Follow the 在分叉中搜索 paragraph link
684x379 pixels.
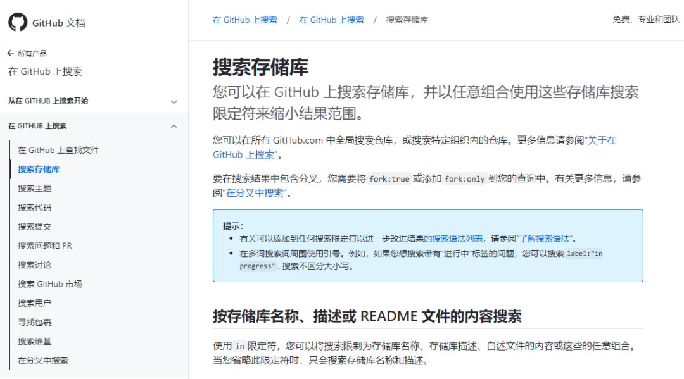(x=255, y=193)
